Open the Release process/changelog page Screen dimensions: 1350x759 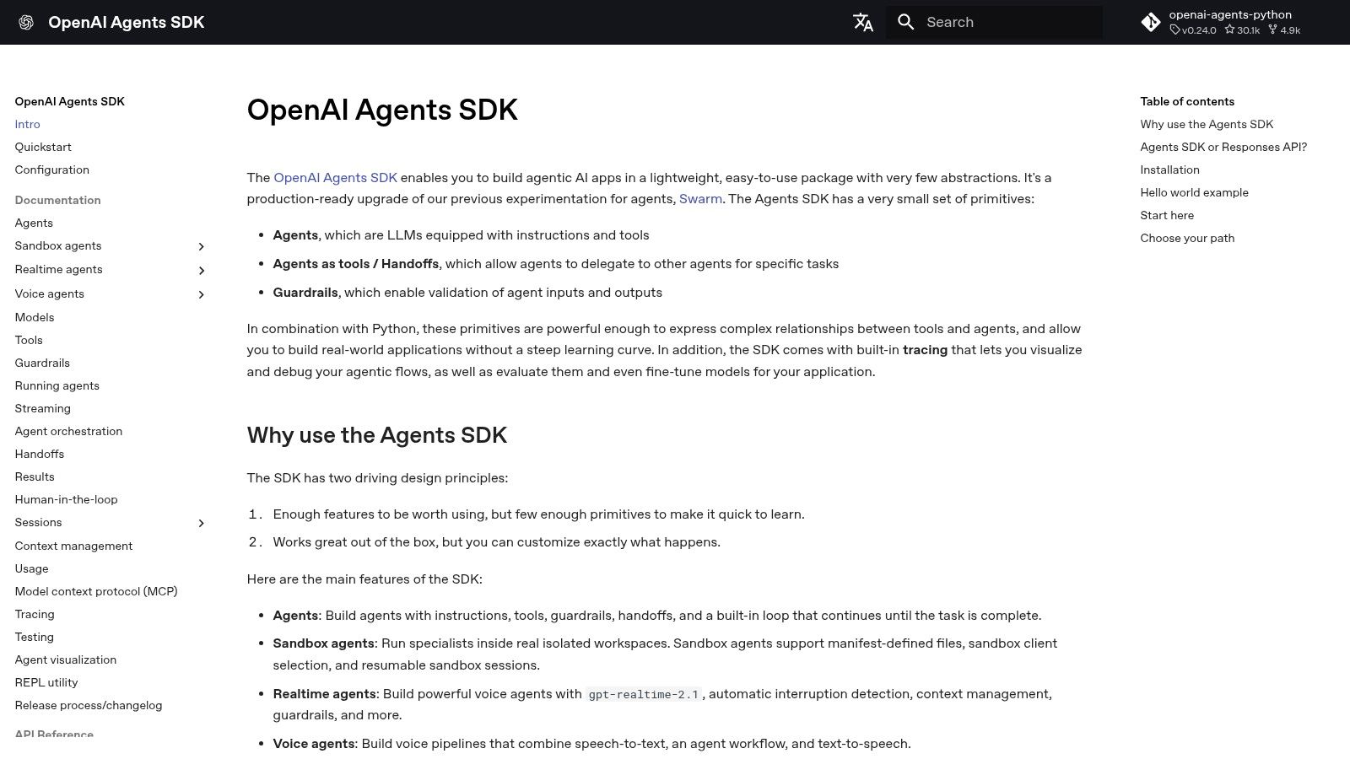click(89, 705)
